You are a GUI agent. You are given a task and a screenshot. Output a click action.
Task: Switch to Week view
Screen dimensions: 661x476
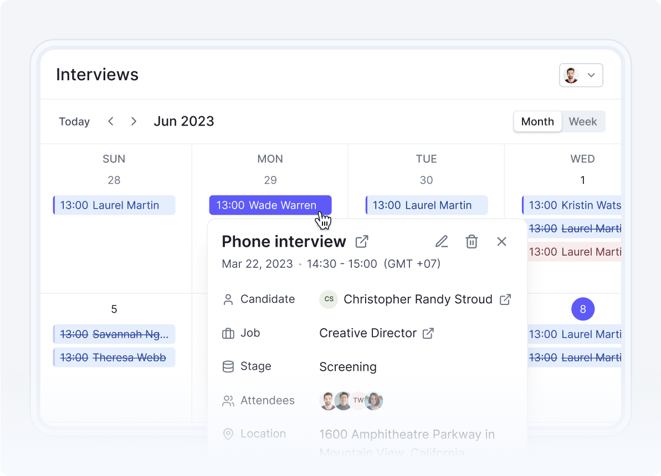click(x=582, y=122)
